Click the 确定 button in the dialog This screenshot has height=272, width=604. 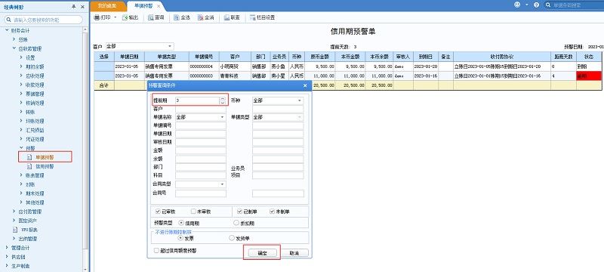[x=262, y=253]
